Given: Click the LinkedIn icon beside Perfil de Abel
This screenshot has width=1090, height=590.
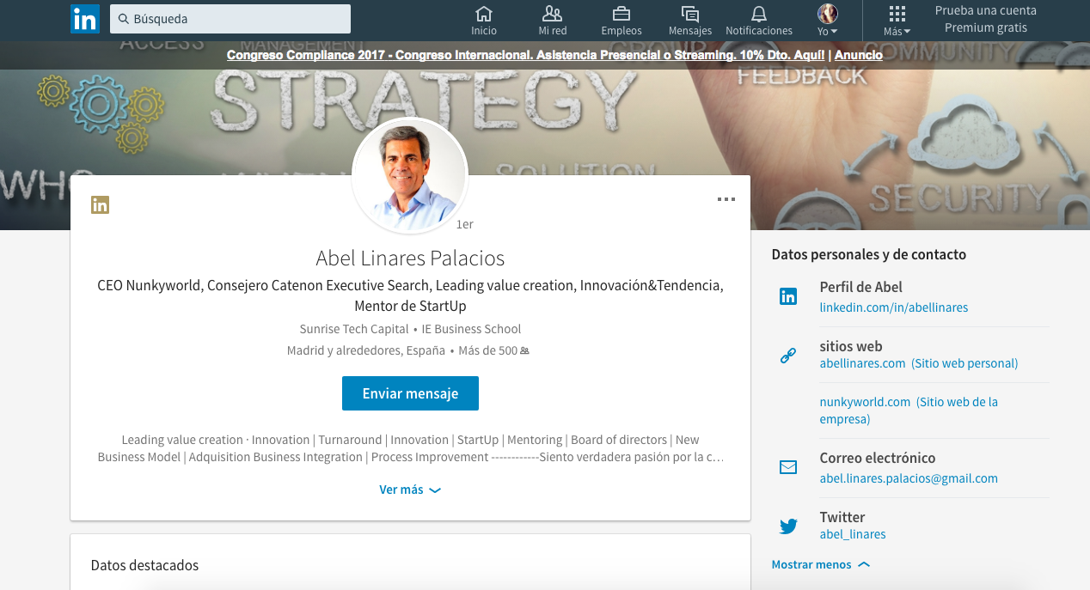Looking at the screenshot, I should point(788,297).
